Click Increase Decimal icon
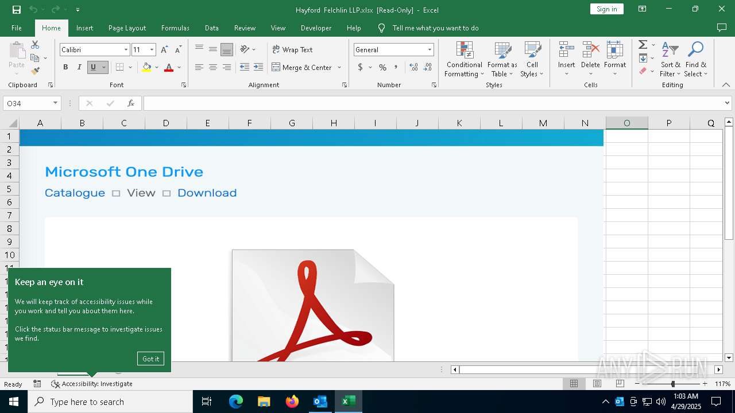 tap(413, 67)
